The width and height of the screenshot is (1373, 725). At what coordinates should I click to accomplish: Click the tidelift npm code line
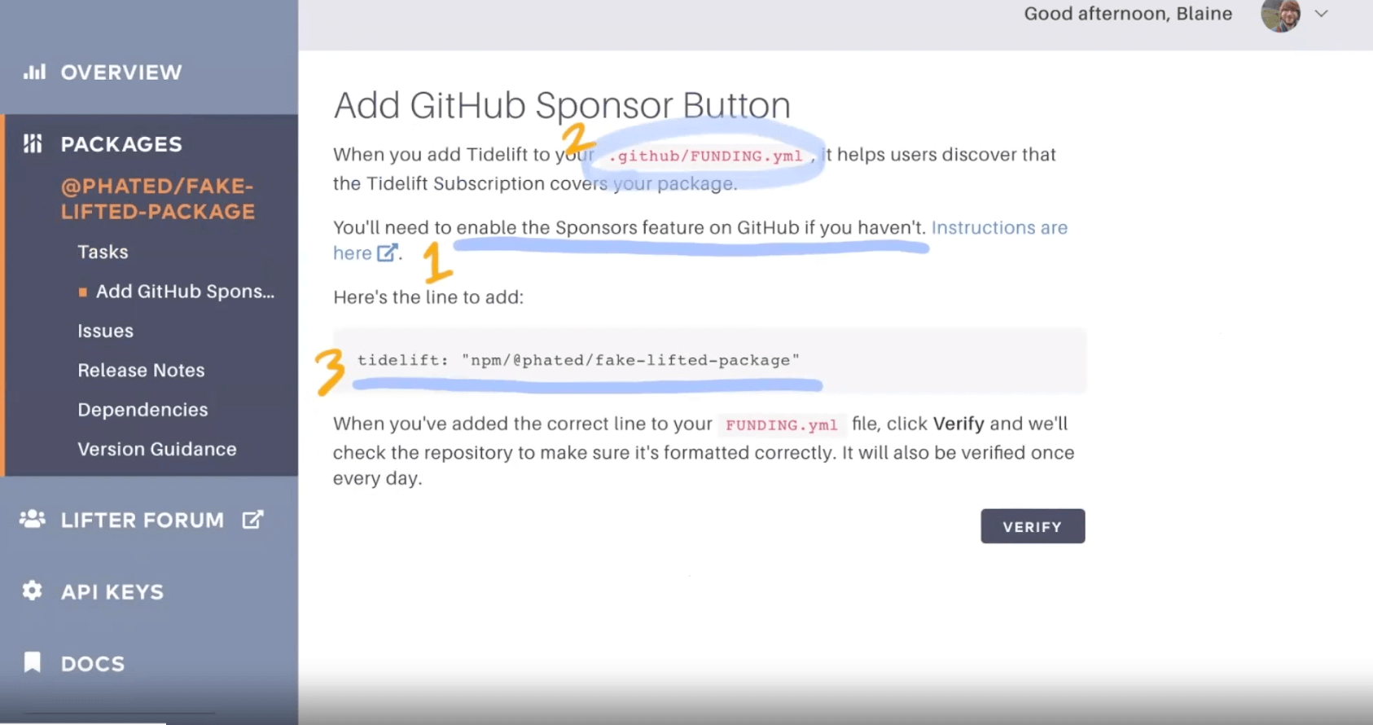tap(578, 360)
